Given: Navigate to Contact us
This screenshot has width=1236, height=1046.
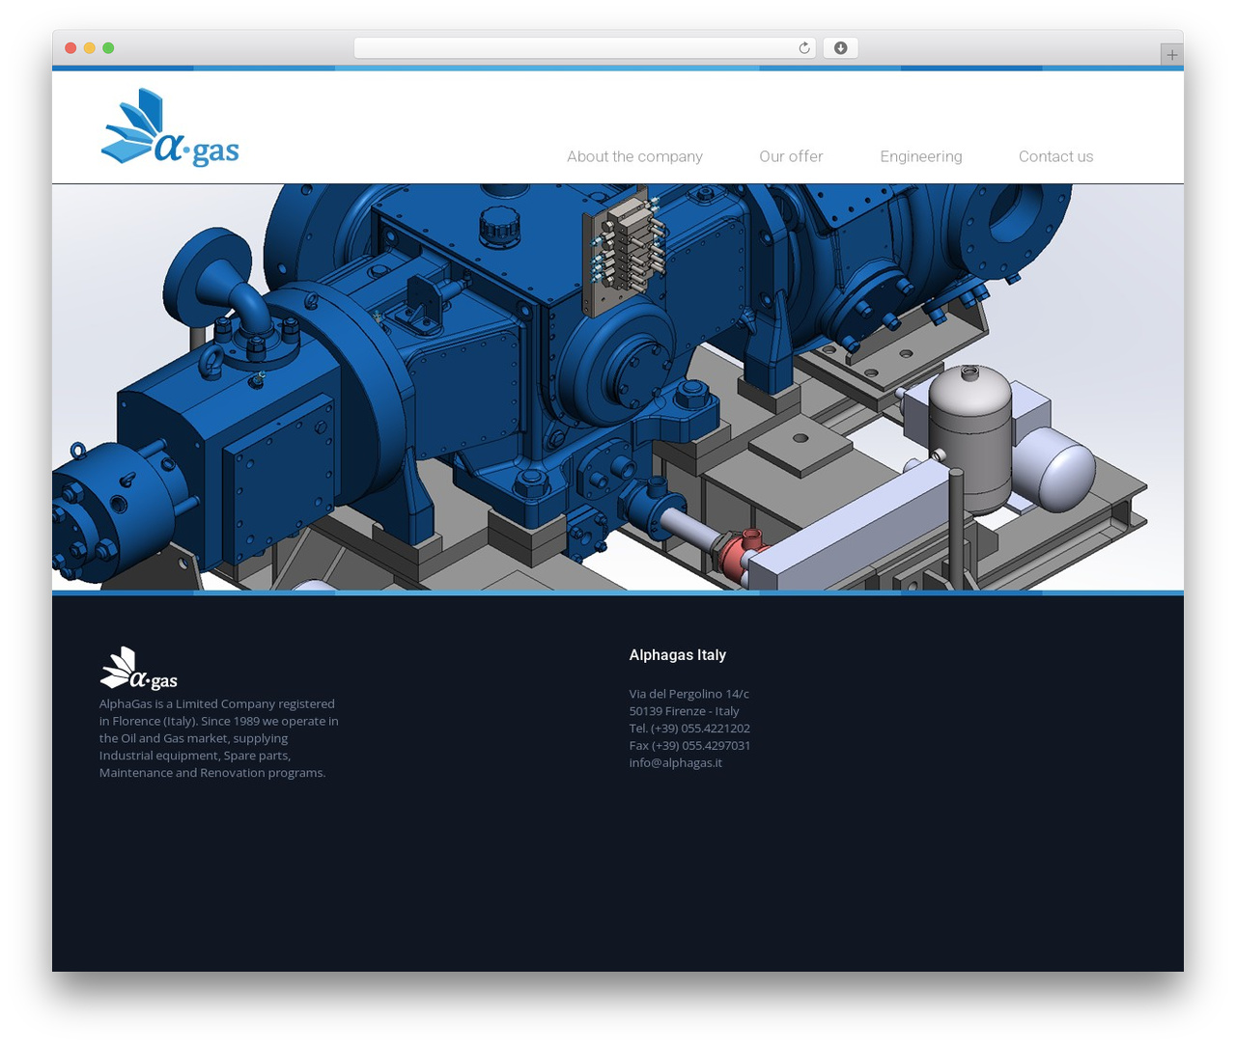Looking at the screenshot, I should [1055, 156].
